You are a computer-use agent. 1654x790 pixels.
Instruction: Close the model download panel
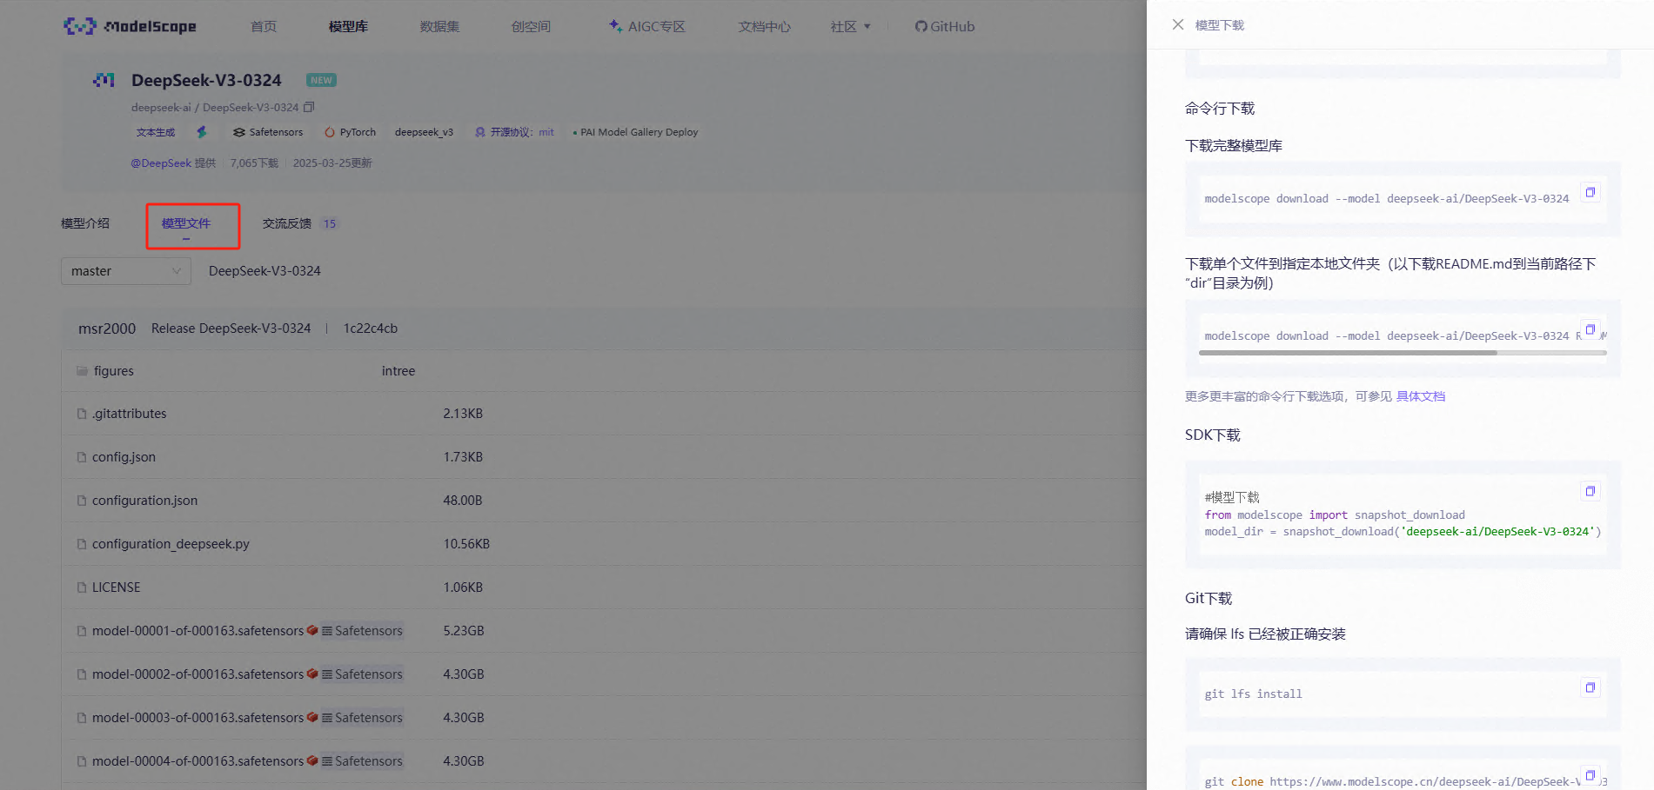[1177, 25]
